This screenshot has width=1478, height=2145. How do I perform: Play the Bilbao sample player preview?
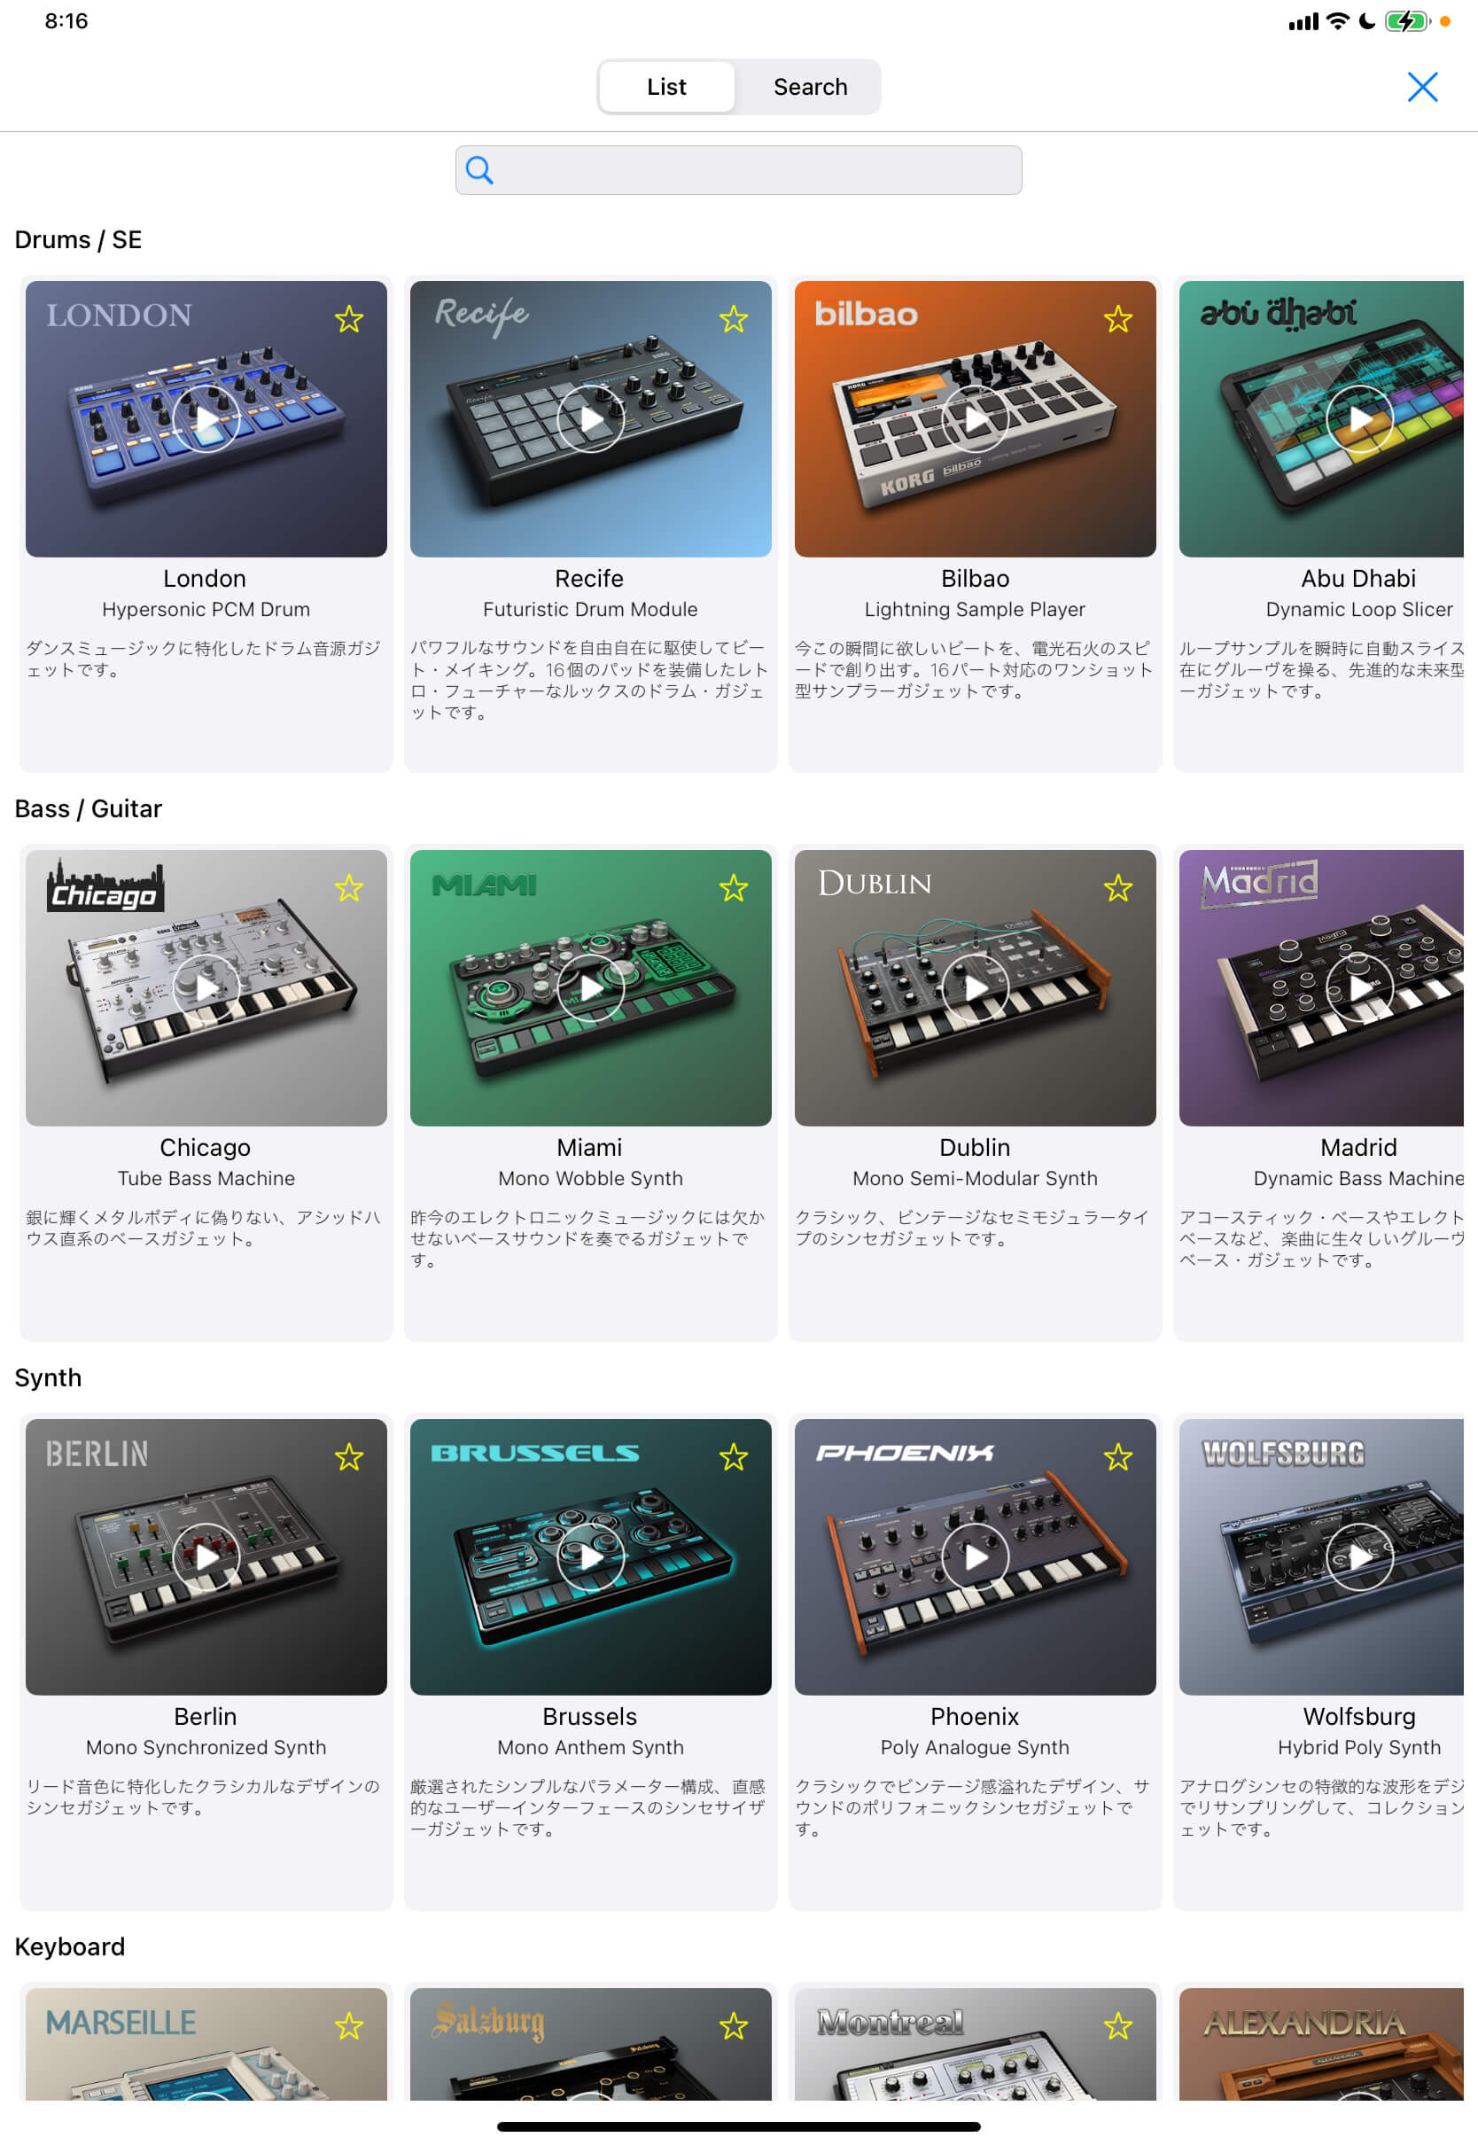(x=974, y=419)
